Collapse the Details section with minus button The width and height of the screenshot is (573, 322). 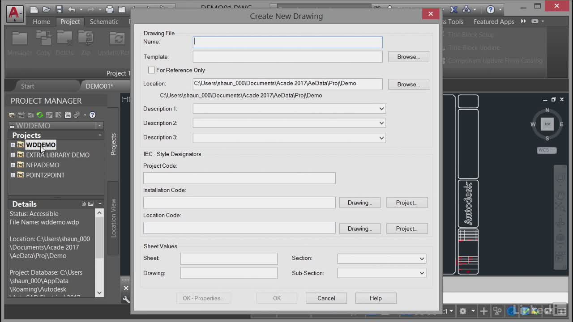click(x=100, y=204)
